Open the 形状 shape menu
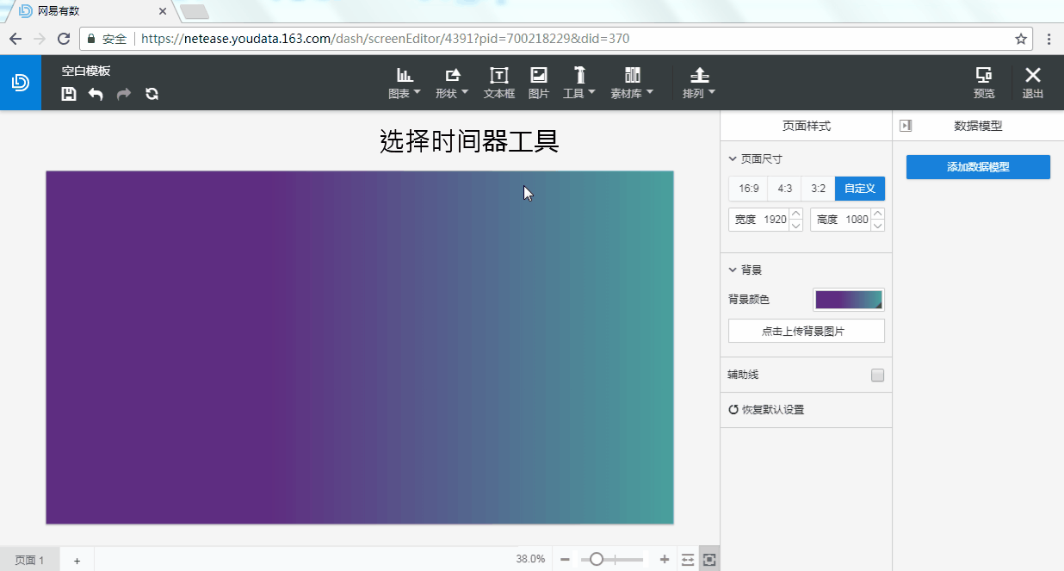1064x571 pixels. 452,84
